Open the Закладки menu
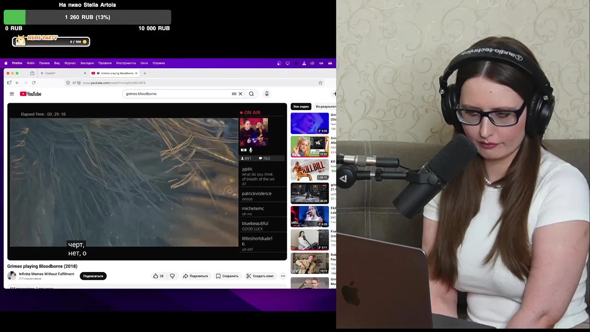 [87, 63]
